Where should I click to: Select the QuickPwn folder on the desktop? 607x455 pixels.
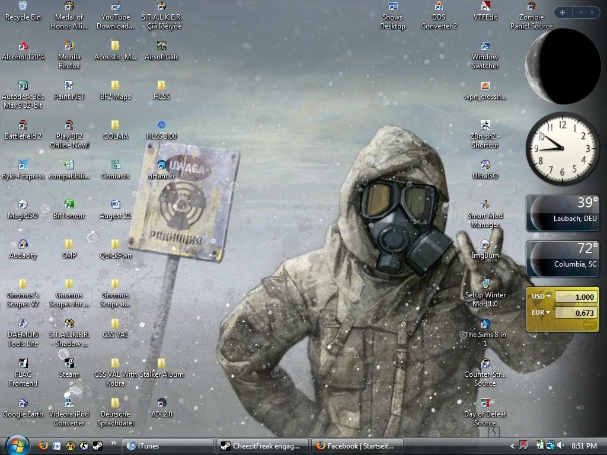(116, 249)
